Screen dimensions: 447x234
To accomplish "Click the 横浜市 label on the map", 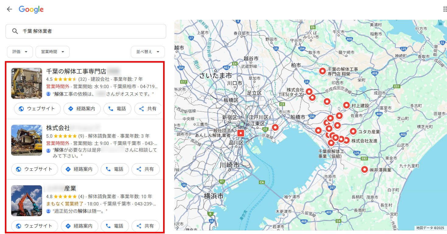I will click(x=214, y=196).
